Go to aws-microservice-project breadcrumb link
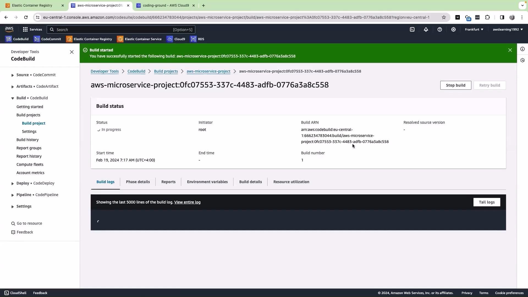The image size is (528, 297). [208, 71]
